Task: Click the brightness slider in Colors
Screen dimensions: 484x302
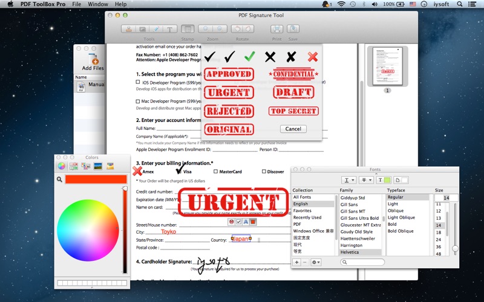Action: tap(125, 230)
